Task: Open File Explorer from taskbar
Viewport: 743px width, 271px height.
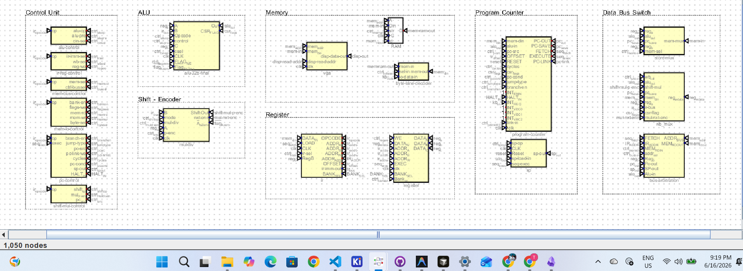Action: 227,262
